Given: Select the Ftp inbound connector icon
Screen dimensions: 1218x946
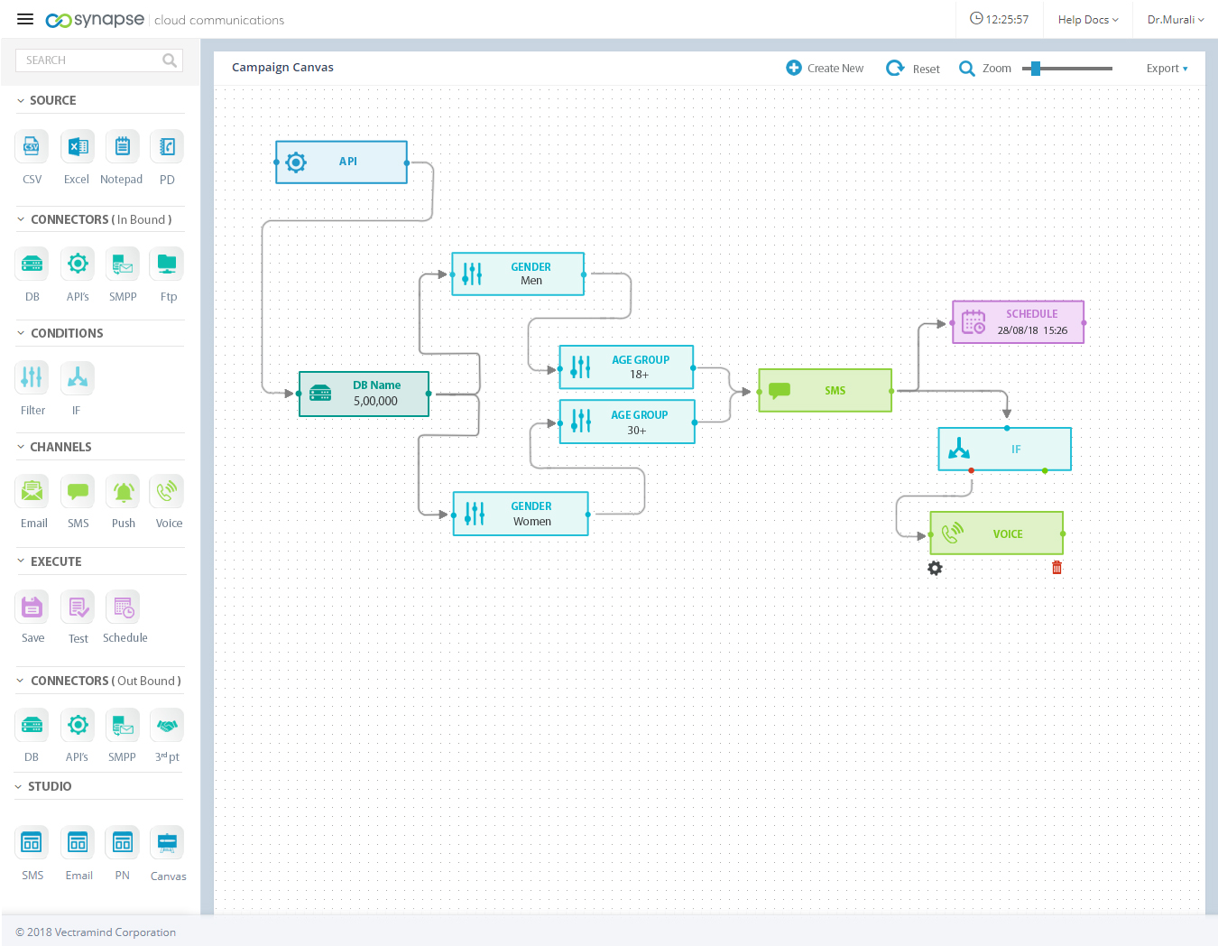Looking at the screenshot, I should click(167, 264).
